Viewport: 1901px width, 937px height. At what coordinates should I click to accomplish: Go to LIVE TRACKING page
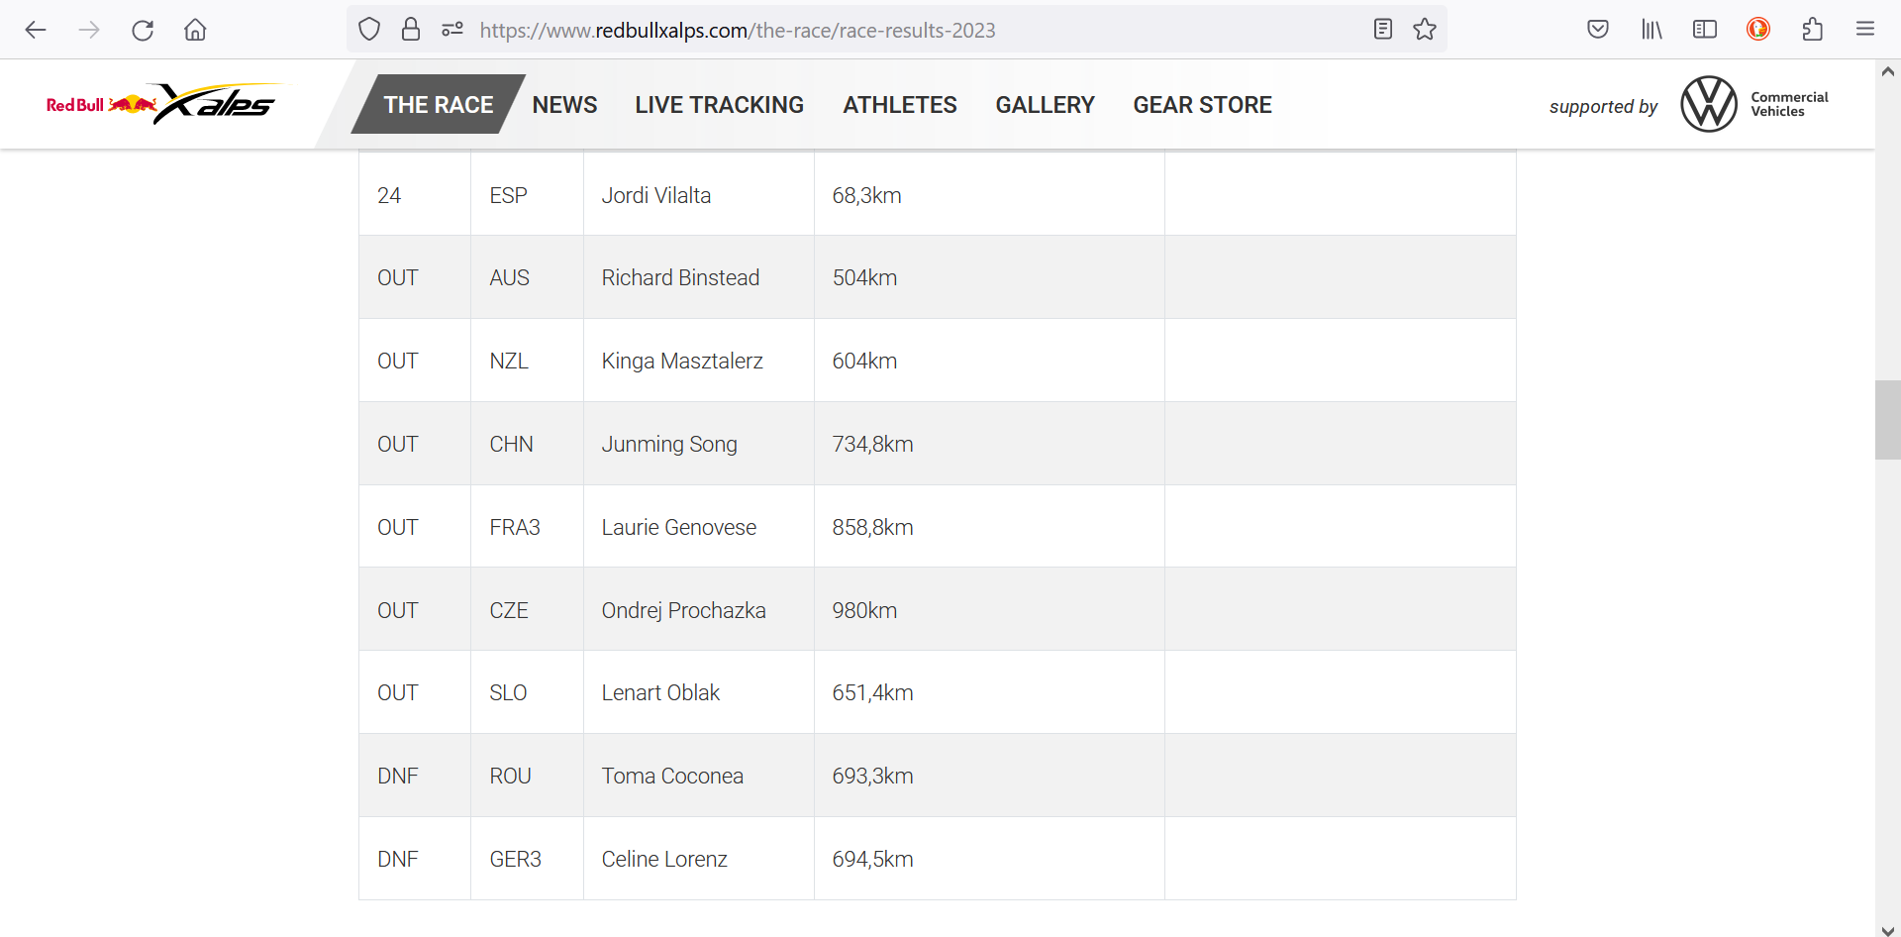pos(720,105)
